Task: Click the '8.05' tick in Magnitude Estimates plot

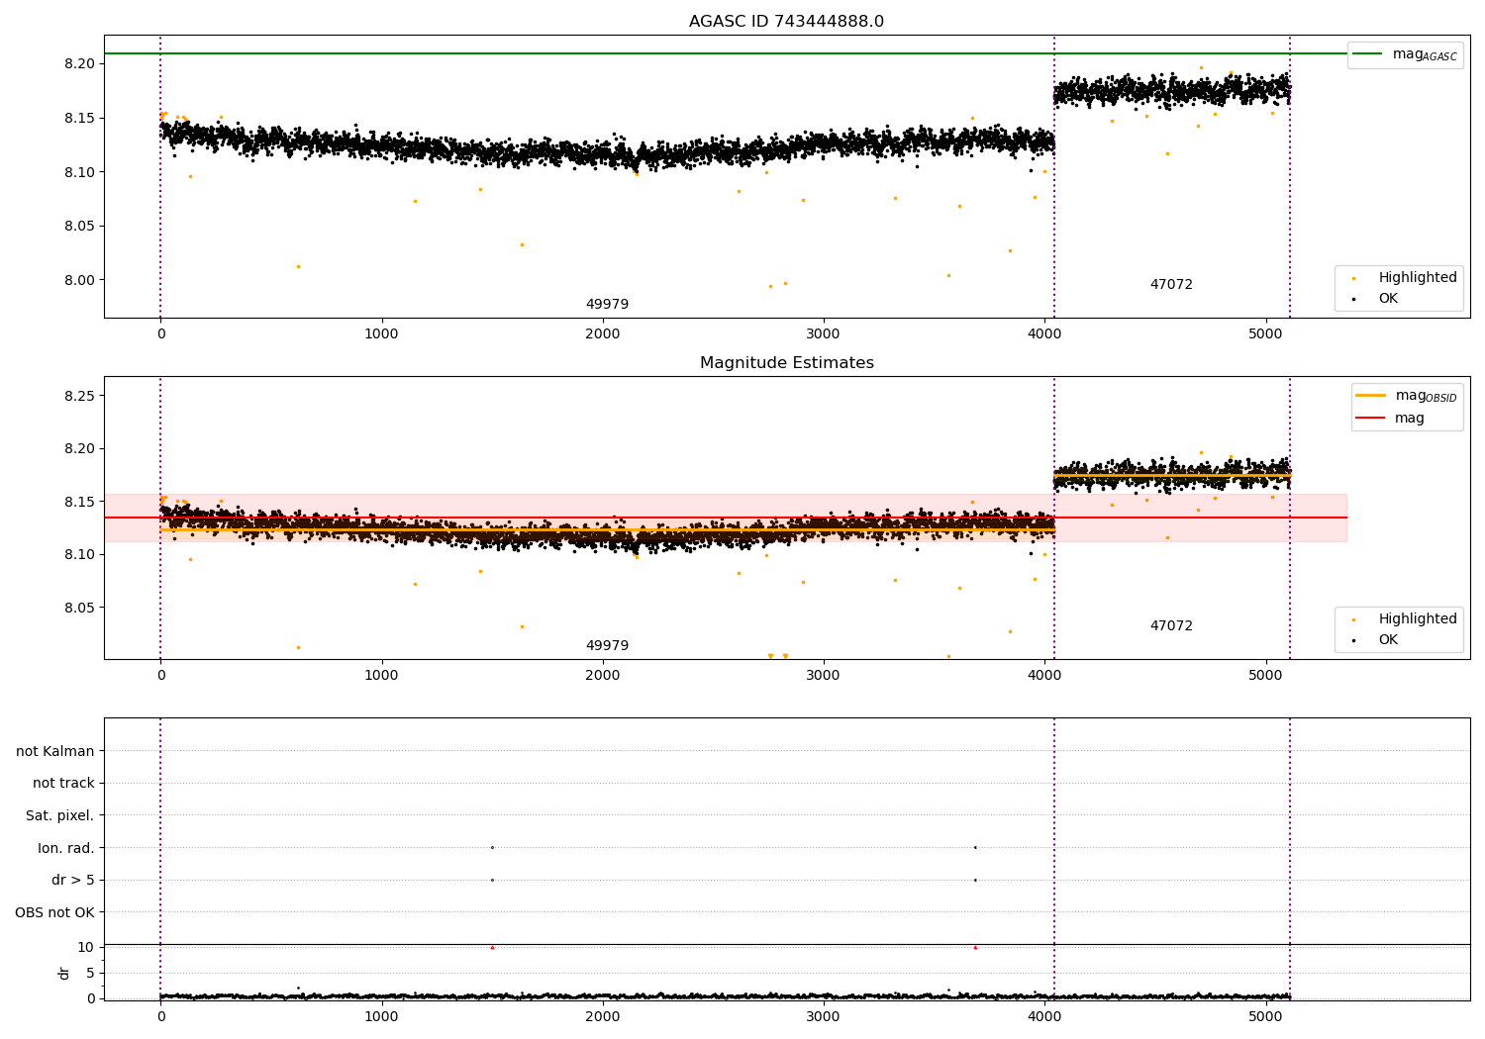Action: point(78,608)
